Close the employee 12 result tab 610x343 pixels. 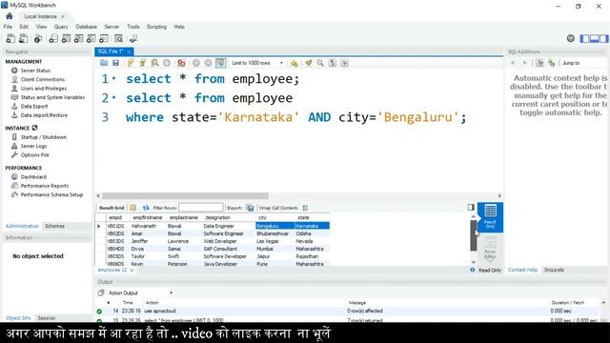(132, 271)
